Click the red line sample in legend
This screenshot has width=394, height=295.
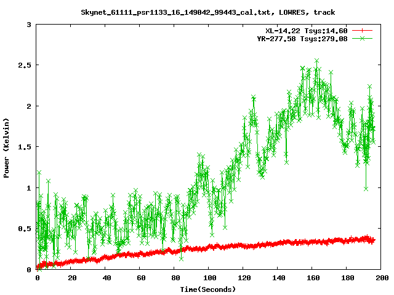[x=363, y=30]
